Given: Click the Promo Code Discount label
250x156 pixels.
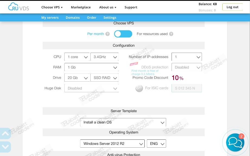Looking at the screenshot, I should [150, 78].
